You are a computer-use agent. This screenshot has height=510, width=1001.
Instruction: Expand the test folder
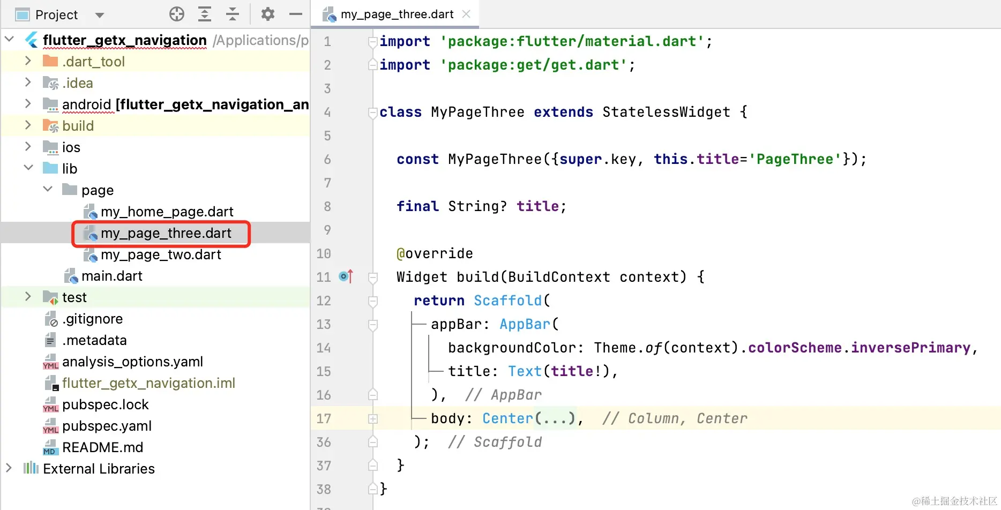click(x=28, y=297)
